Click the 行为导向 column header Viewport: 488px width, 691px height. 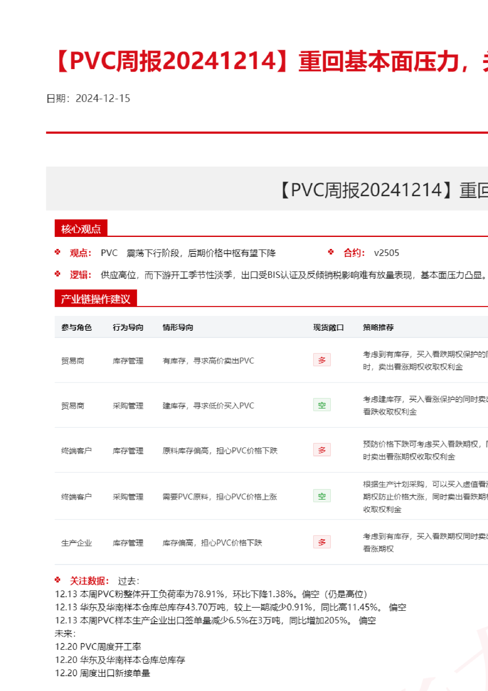pyautogui.click(x=128, y=327)
